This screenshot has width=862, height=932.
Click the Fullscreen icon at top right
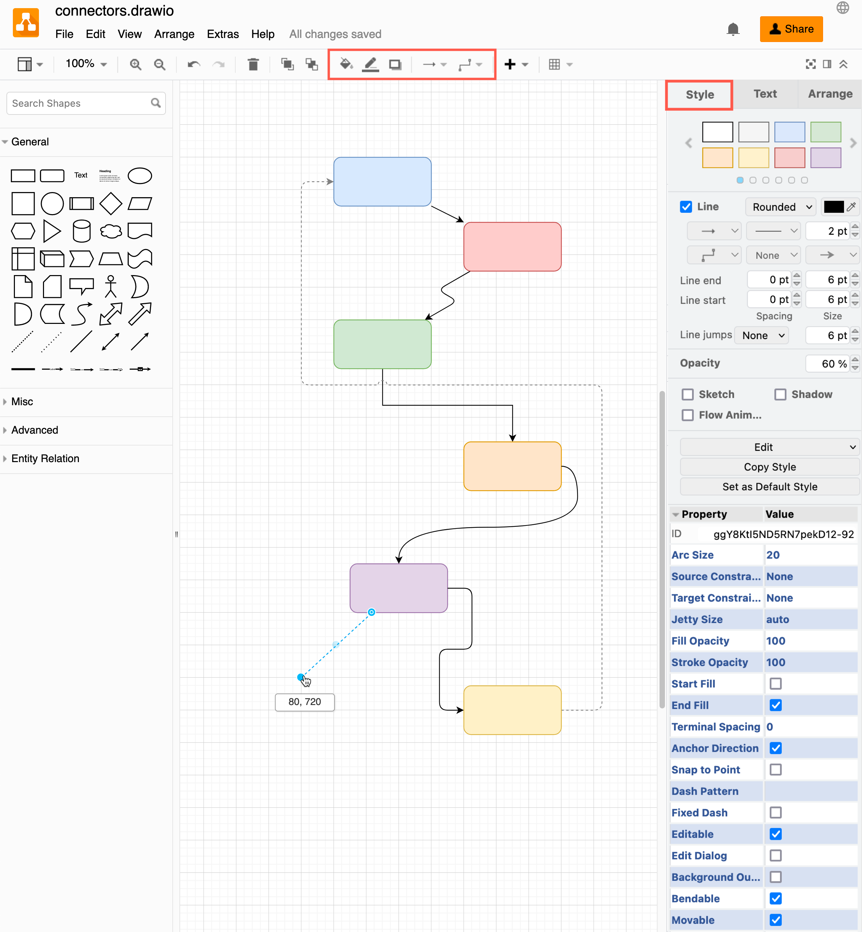810,64
